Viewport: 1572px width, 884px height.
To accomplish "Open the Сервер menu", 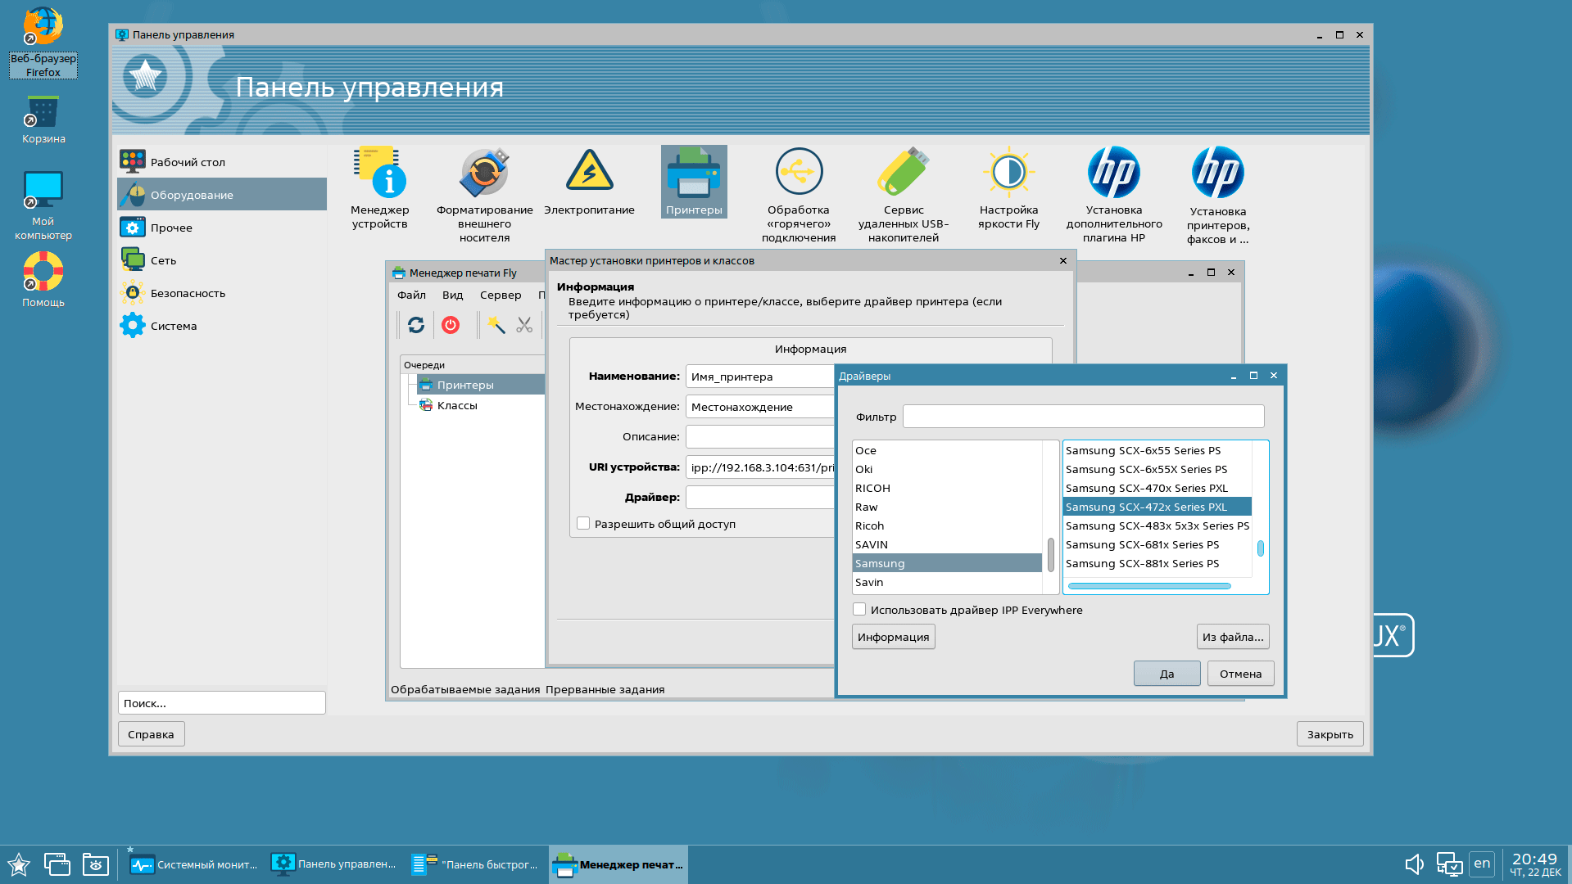I will tap(500, 295).
